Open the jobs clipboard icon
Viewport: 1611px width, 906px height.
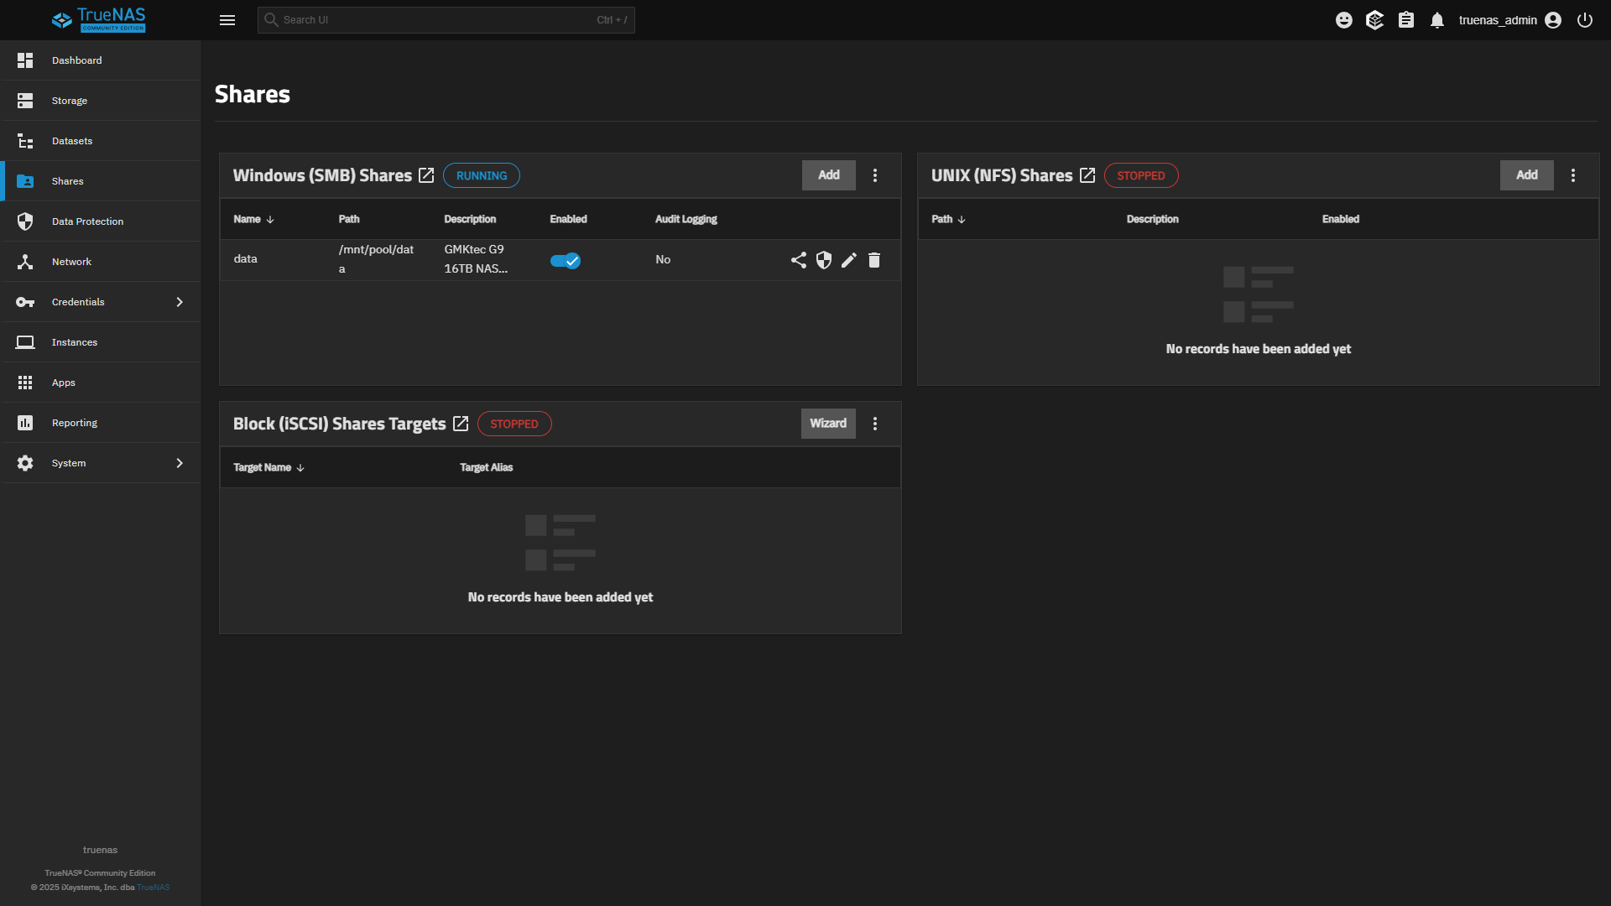tap(1405, 20)
